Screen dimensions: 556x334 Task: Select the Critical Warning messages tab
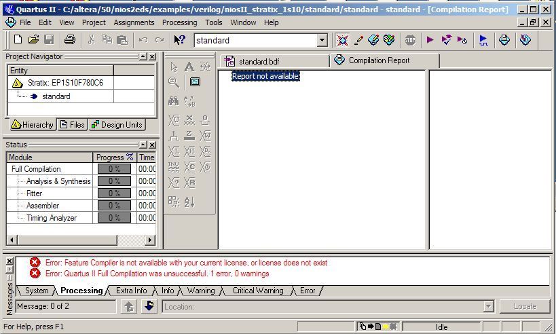point(258,291)
